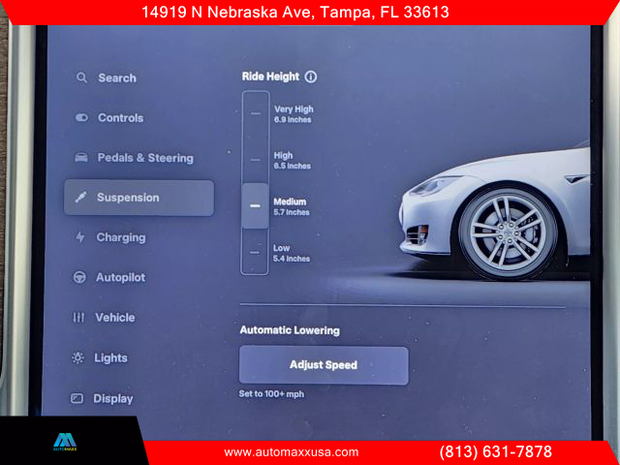The height and width of the screenshot is (465, 620).
Task: Select High 6.5 inches ride height
Action: pos(255,160)
